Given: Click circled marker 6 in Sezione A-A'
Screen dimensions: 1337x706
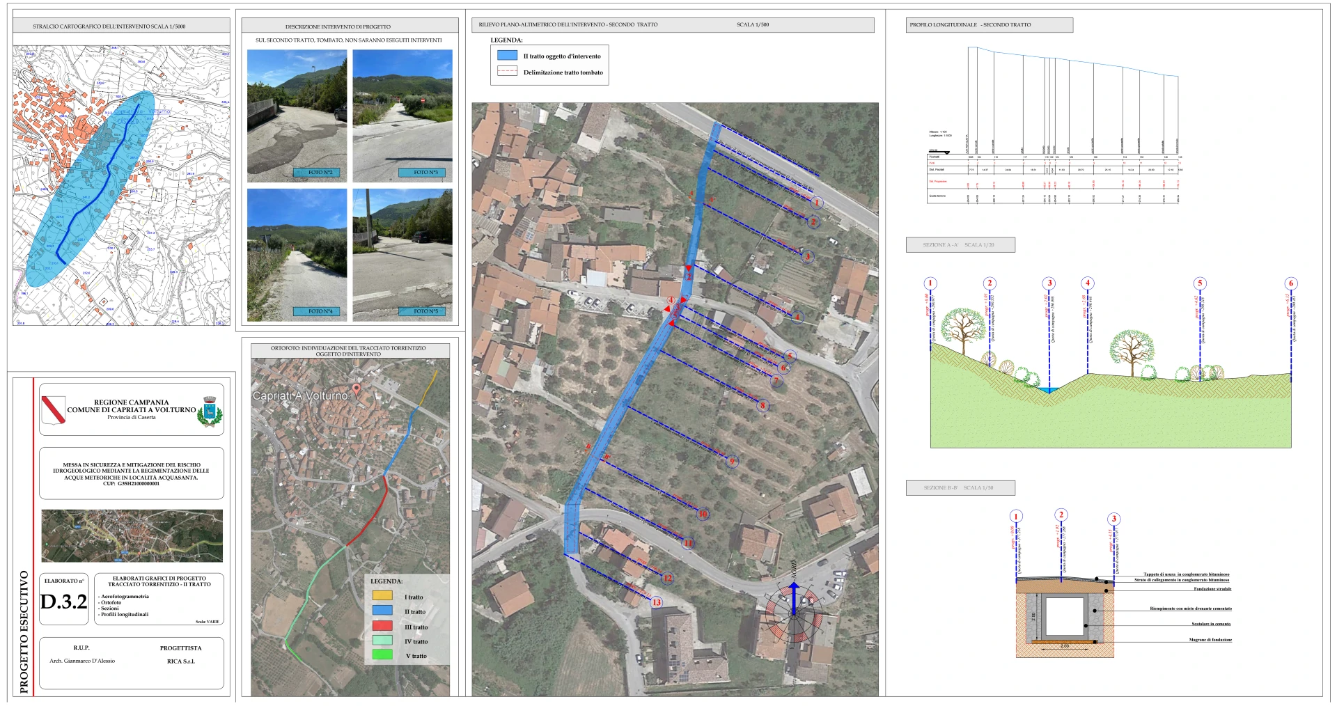Looking at the screenshot, I should pos(1290,283).
